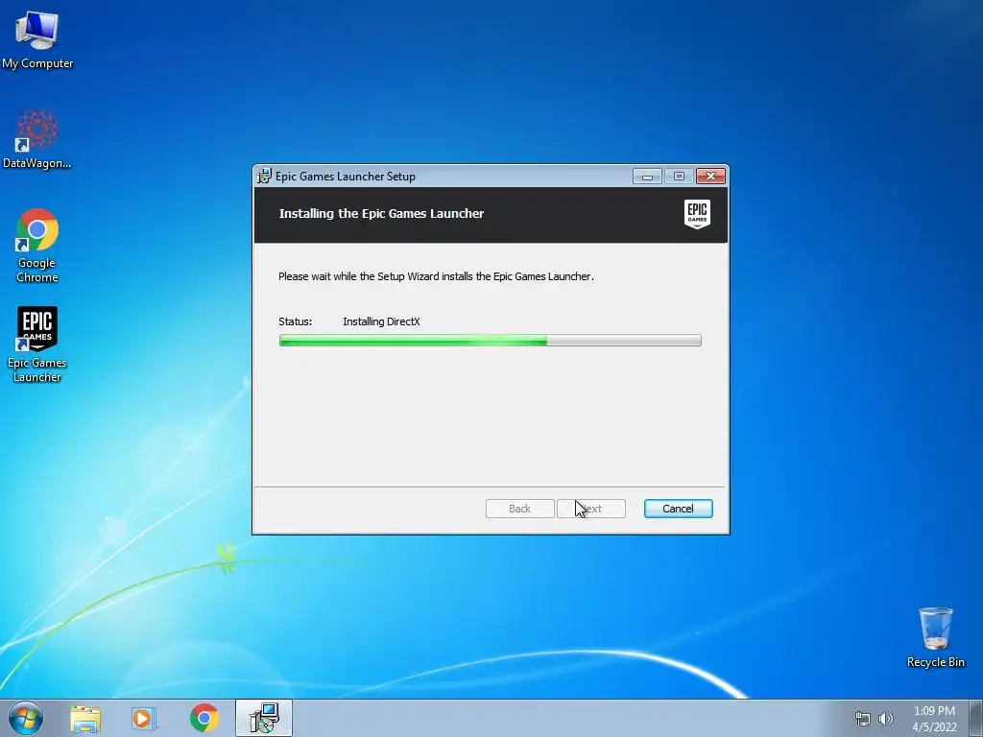Open Epic Games Launcher desktop shortcut
983x737 pixels.
[x=37, y=345]
